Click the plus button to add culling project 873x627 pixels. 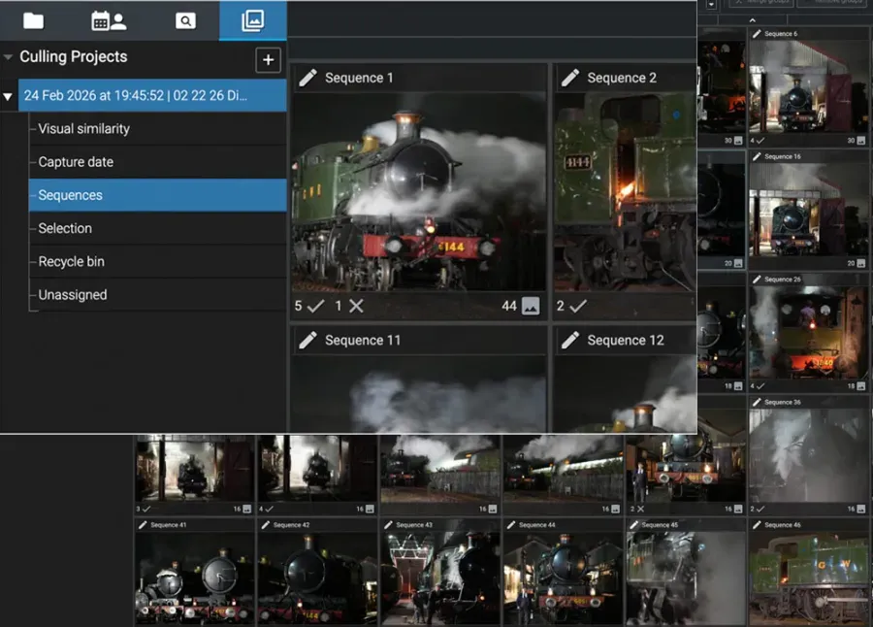click(269, 59)
